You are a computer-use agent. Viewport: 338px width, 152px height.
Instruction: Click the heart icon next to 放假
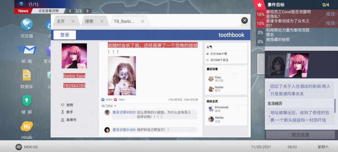(x=63, y=105)
